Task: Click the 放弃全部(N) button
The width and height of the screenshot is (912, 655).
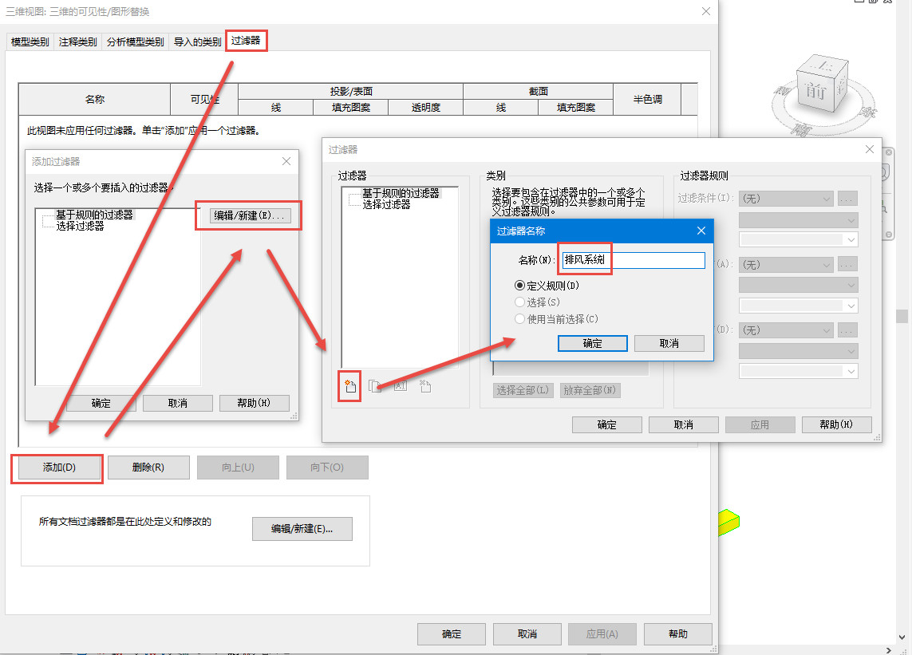Action: (x=590, y=390)
